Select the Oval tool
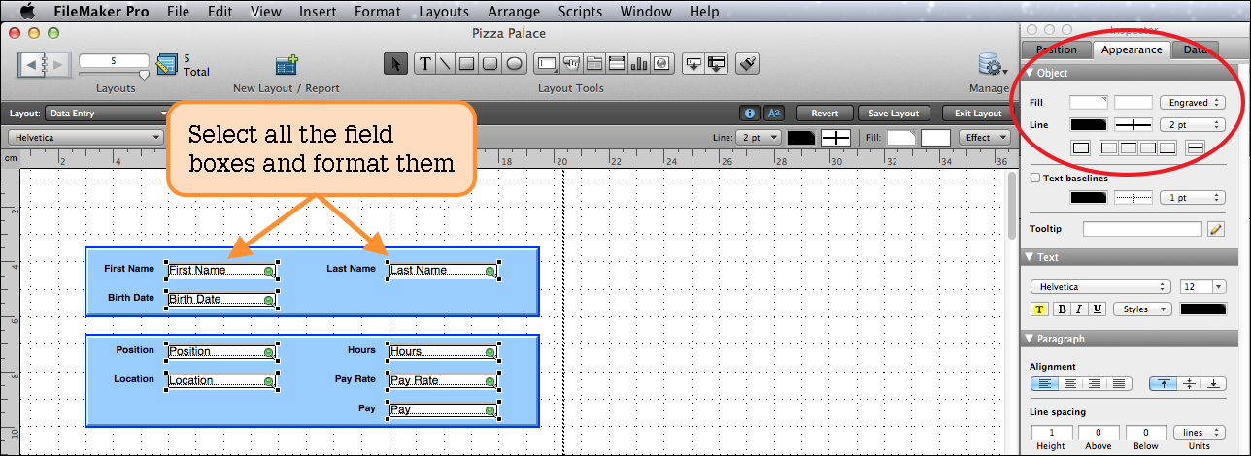Screen dimensions: 1251x456 coord(515,64)
